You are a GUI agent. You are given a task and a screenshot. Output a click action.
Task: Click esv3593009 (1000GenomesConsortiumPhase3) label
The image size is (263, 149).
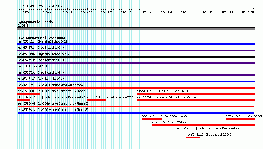click(x=53, y=103)
